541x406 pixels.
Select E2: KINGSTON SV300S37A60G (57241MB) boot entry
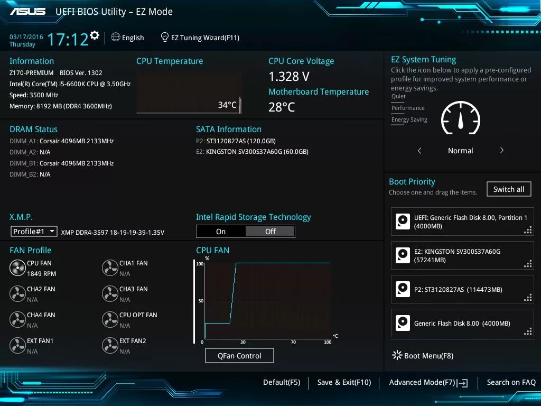462,255
